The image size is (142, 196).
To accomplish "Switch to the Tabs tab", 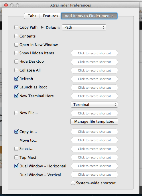I will (32, 16).
